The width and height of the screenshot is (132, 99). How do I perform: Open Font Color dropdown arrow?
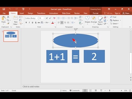tap(55, 23)
